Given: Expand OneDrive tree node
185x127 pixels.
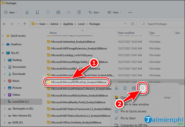Looking at the screenshot, I should pos(3,44).
